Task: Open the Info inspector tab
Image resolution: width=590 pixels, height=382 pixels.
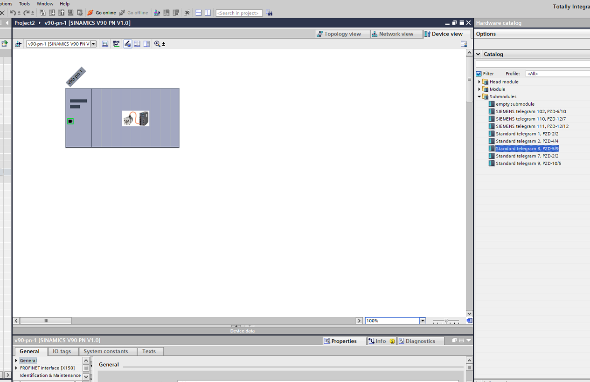Action: click(x=382, y=341)
